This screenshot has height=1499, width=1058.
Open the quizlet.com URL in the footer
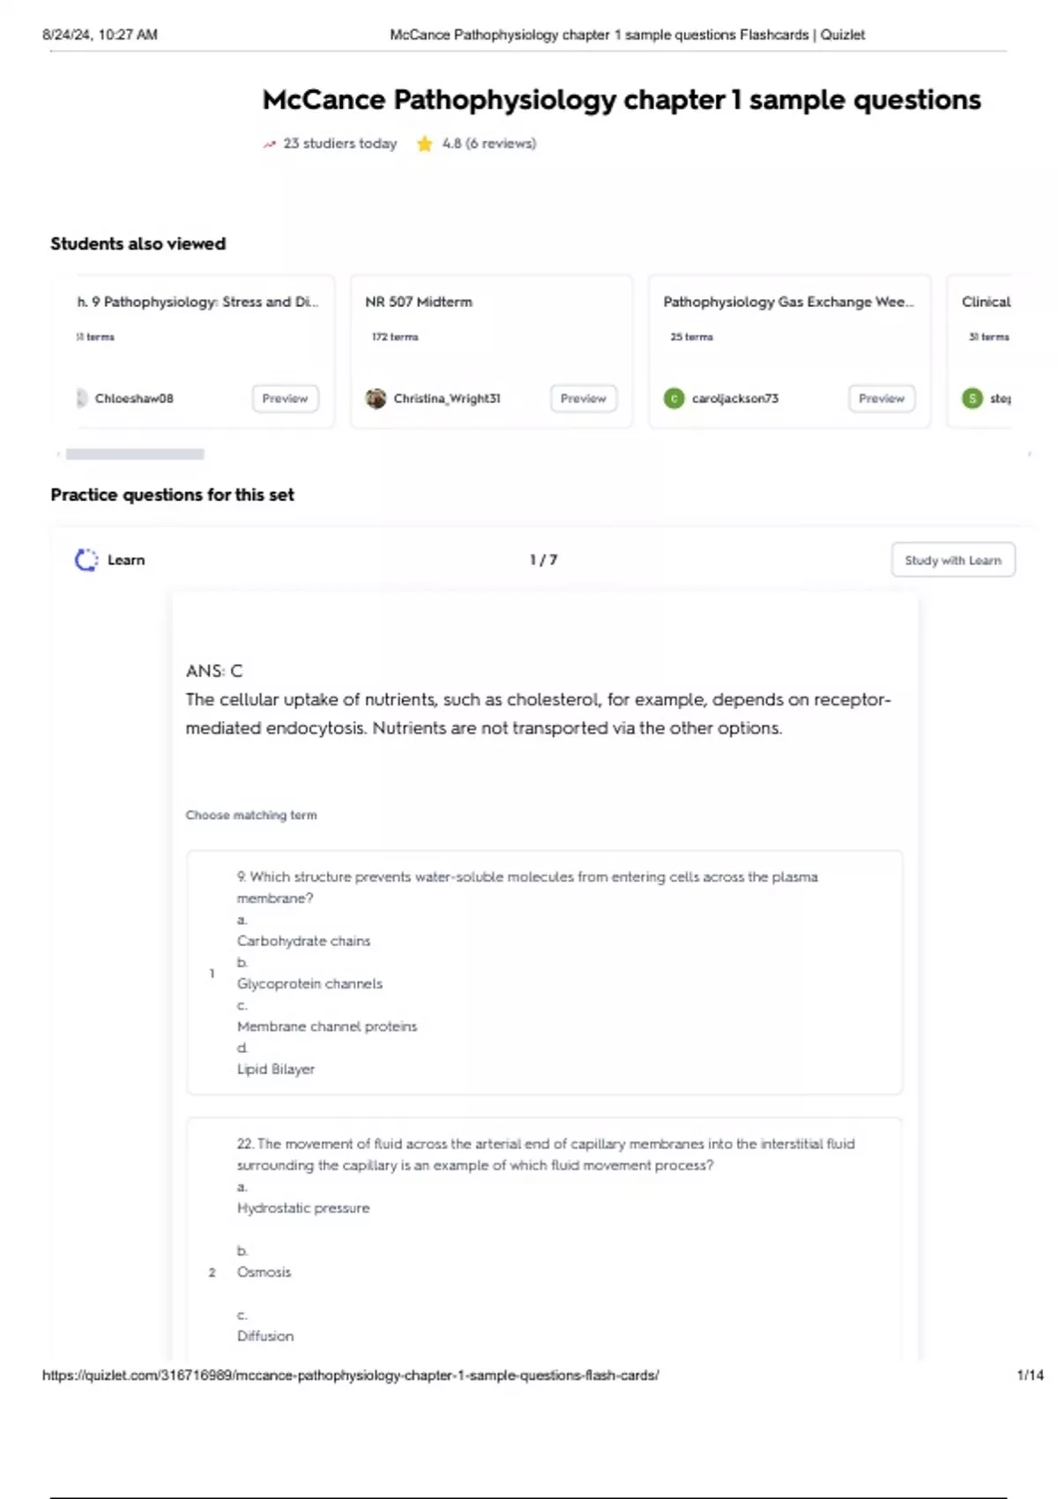pyautogui.click(x=350, y=1375)
